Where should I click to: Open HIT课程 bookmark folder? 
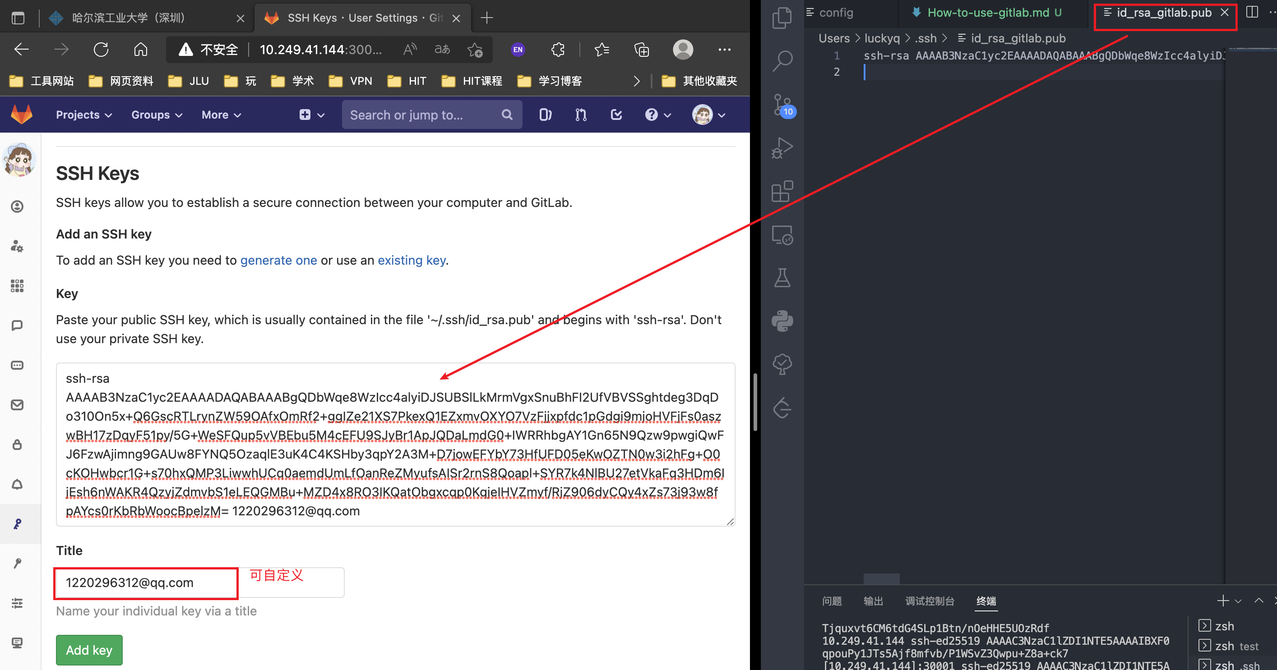tap(472, 81)
